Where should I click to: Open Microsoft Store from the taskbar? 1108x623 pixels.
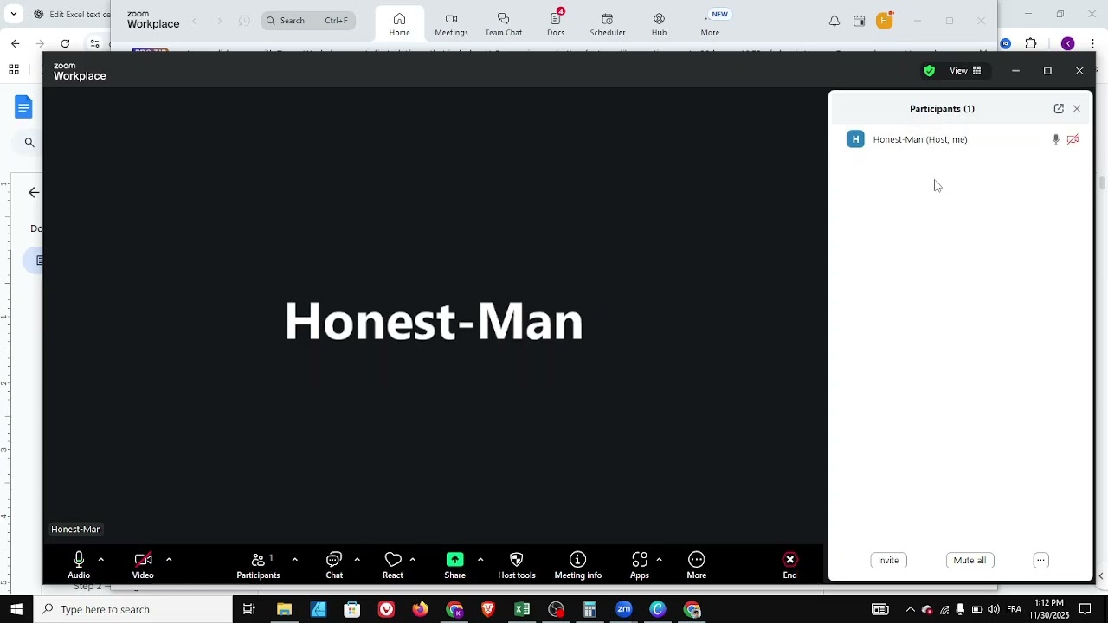click(352, 609)
